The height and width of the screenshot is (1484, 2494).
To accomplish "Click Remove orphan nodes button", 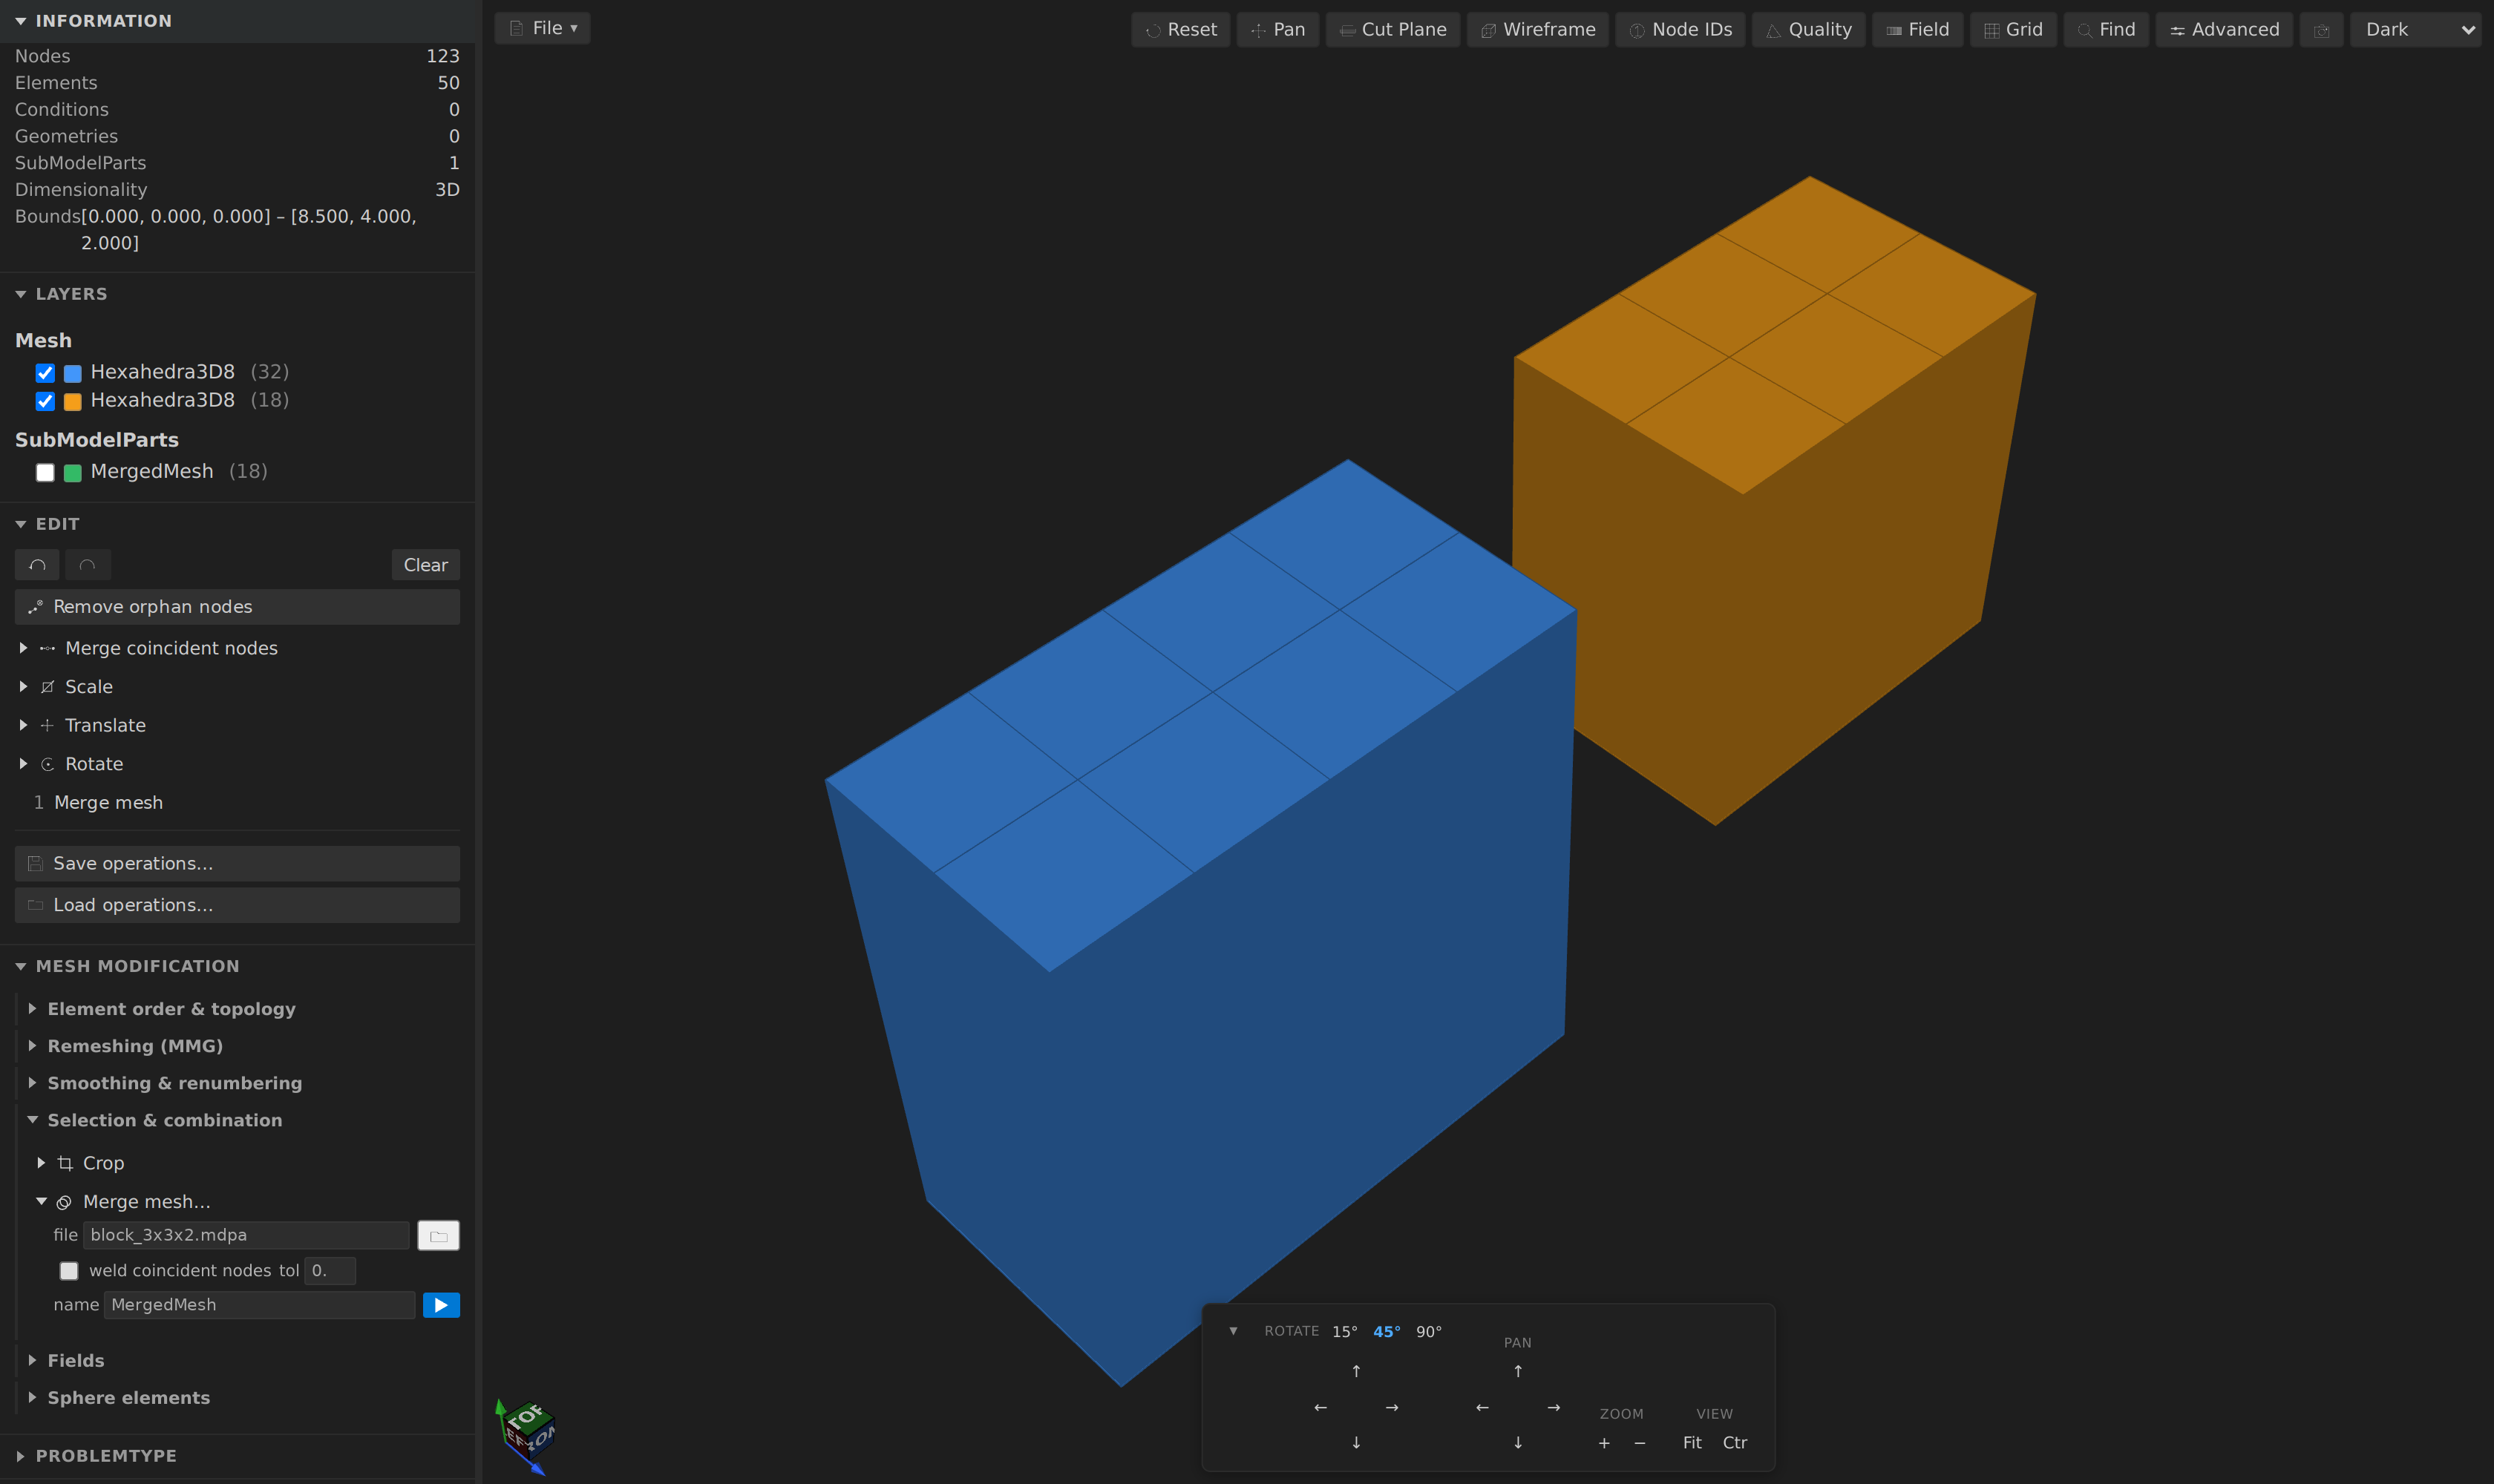I will tap(237, 607).
